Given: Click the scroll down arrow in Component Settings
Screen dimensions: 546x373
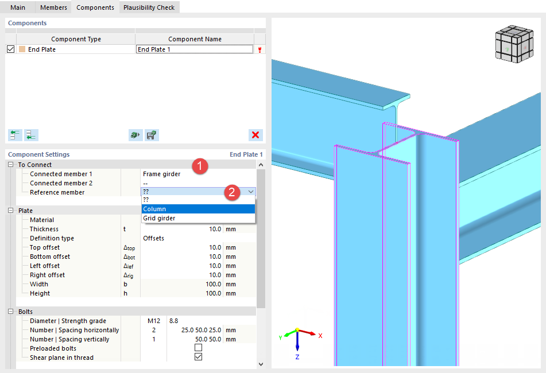Looking at the screenshot, I should (261, 364).
